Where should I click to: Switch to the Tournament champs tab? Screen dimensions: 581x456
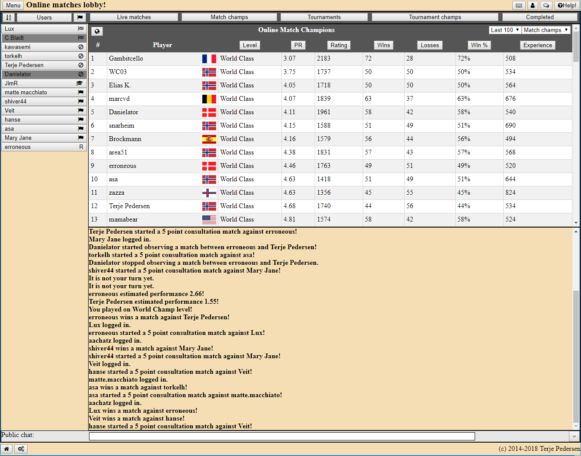(x=435, y=17)
